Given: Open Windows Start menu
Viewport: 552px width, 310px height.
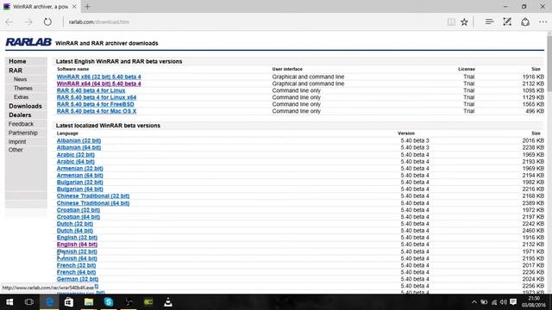Looking at the screenshot, I should tap(9, 302).
